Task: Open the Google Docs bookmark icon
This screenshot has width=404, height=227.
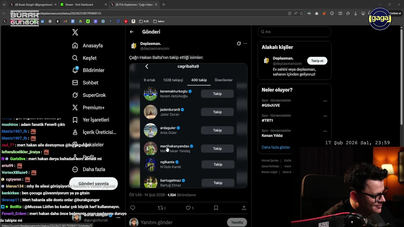Action: 73,21
